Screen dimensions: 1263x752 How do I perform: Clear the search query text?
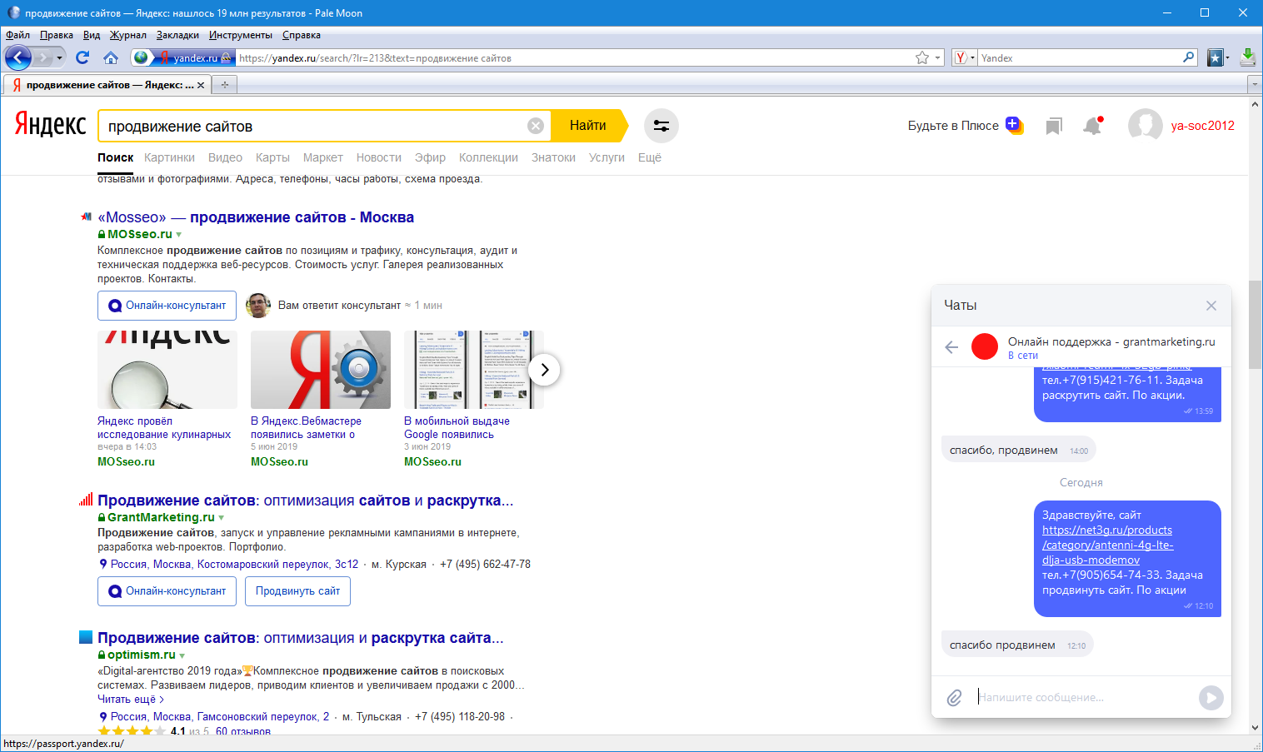tap(536, 126)
